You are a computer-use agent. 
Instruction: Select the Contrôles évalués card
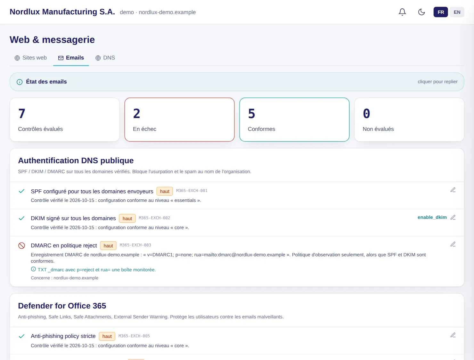(x=65, y=120)
